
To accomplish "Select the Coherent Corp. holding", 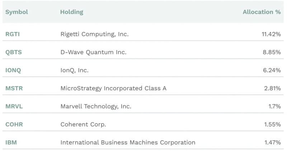I will click(83, 124).
